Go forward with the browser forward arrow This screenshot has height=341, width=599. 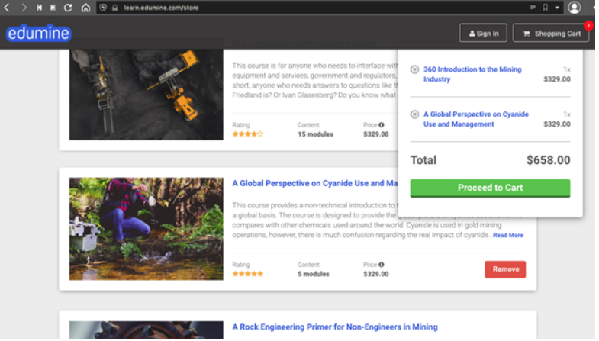click(24, 8)
